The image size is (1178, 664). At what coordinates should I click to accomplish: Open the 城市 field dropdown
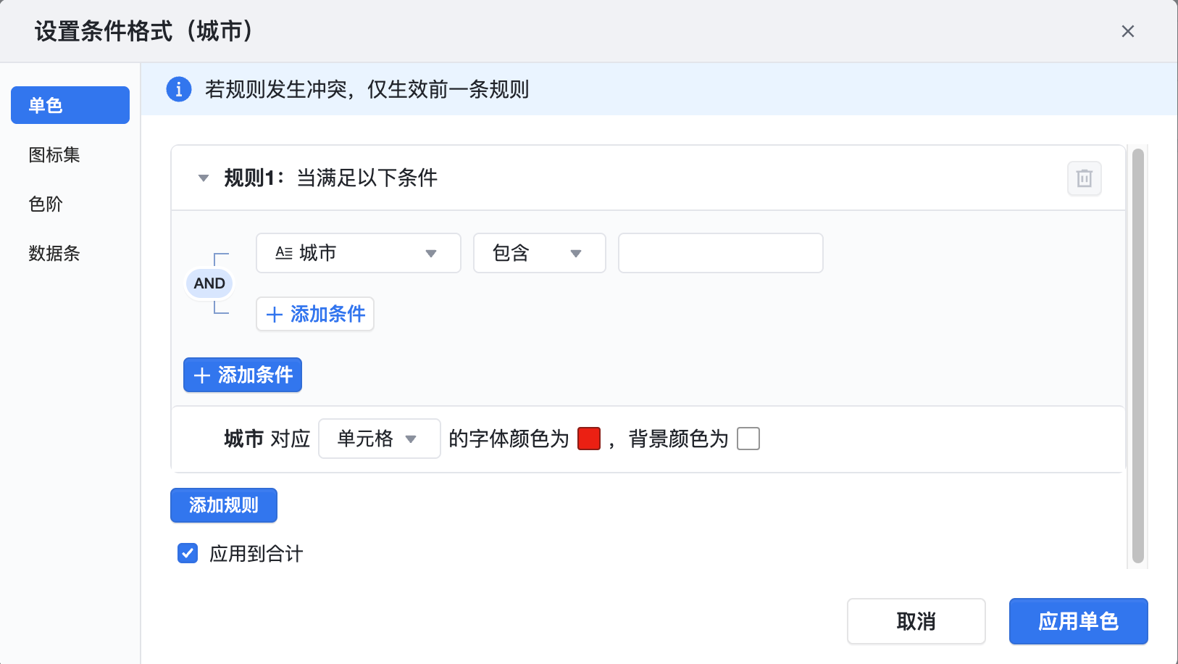(x=358, y=253)
